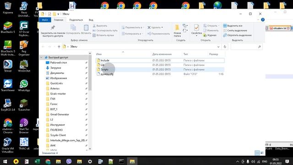Image resolution: width=293 pixels, height=165 pixels.
Task: Open the Журнал history command
Action: (210, 35)
